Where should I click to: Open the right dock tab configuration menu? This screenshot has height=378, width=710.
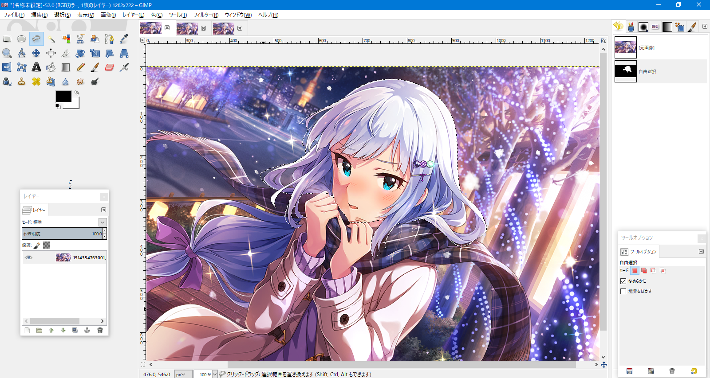[705, 27]
